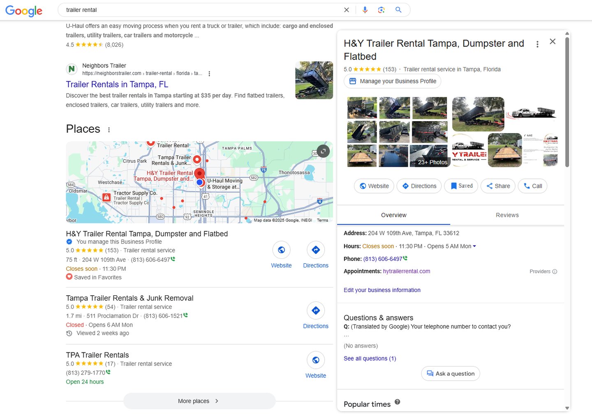The height and width of the screenshot is (419, 592).
Task: Open the 23+ Photos thumbnail
Action: click(428, 156)
